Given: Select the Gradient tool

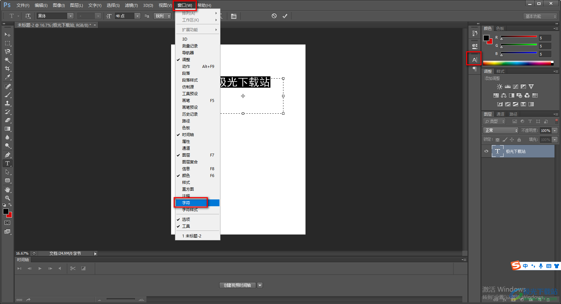Looking at the screenshot, I should (7, 129).
